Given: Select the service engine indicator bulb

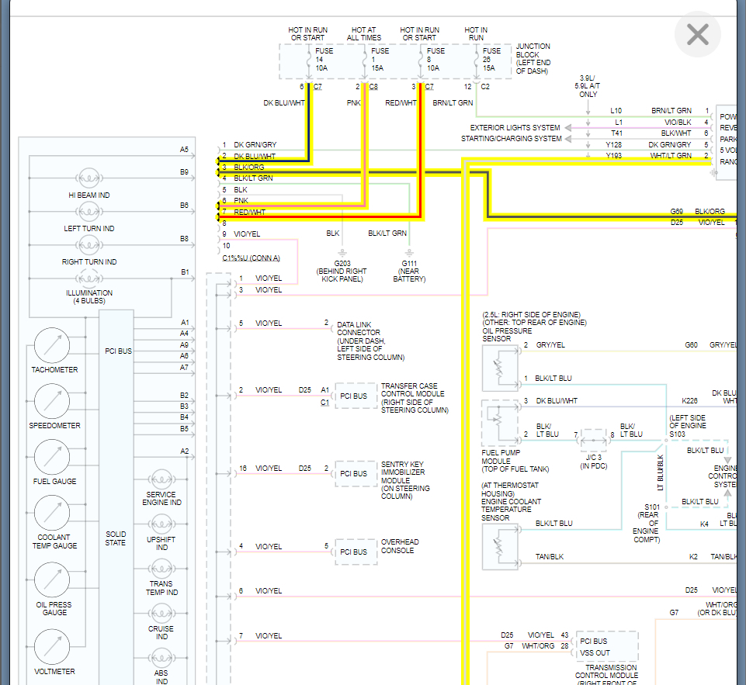Looking at the screenshot, I should pyautogui.click(x=161, y=478).
